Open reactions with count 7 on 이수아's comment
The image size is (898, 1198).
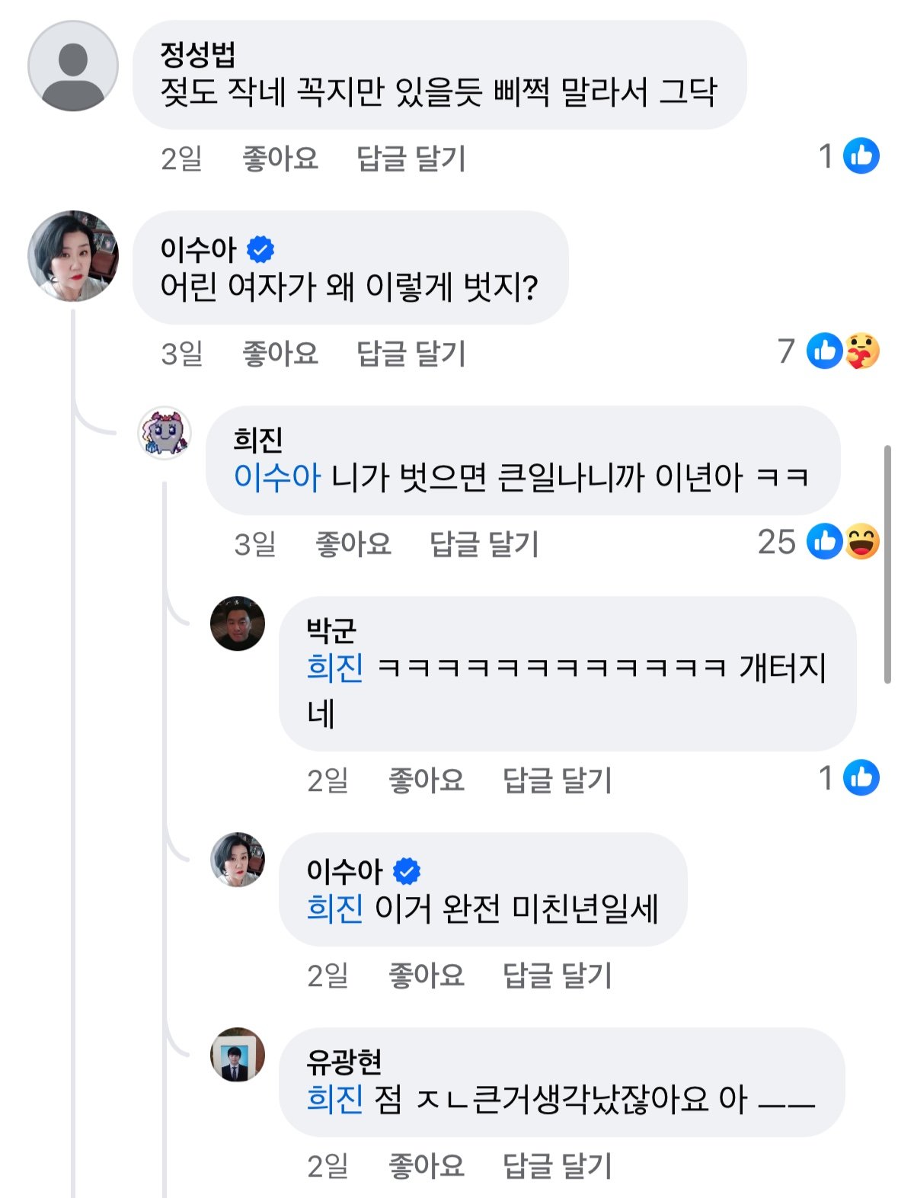[x=828, y=351]
